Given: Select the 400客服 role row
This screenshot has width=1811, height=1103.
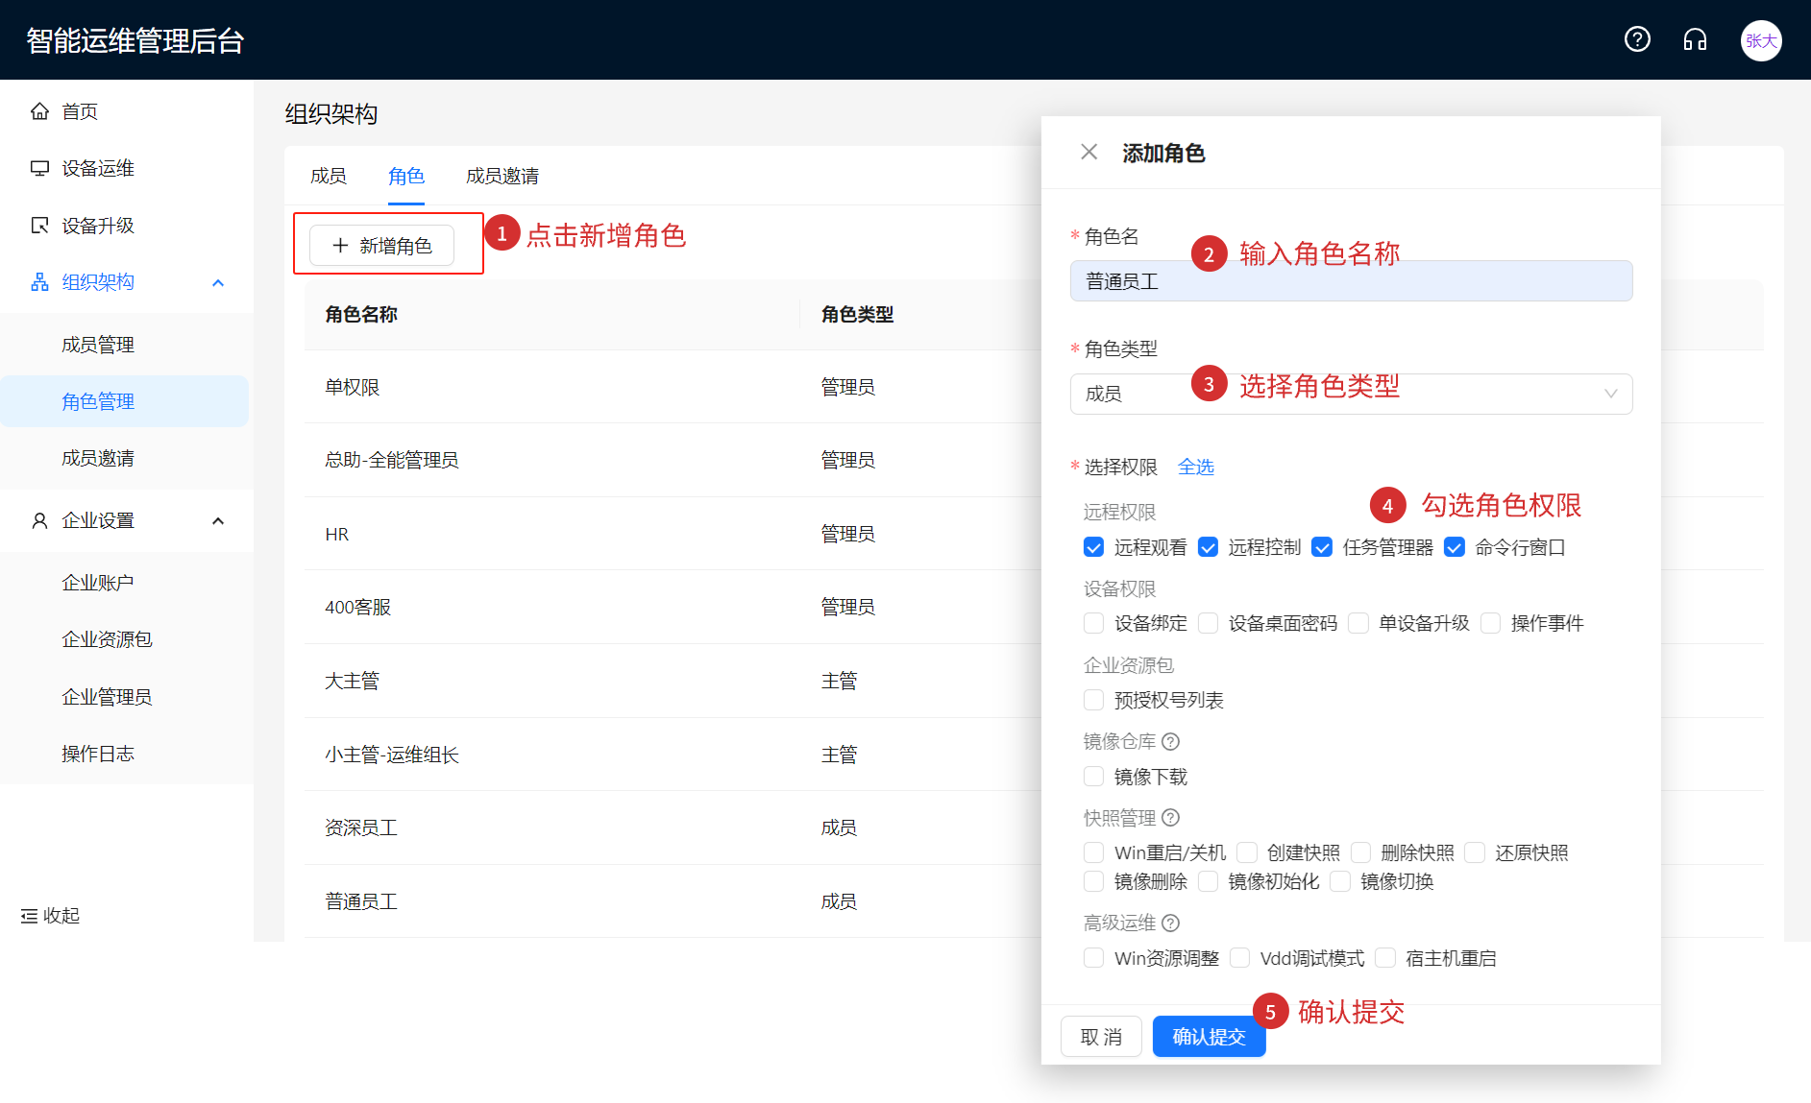Looking at the screenshot, I should click(x=673, y=607).
